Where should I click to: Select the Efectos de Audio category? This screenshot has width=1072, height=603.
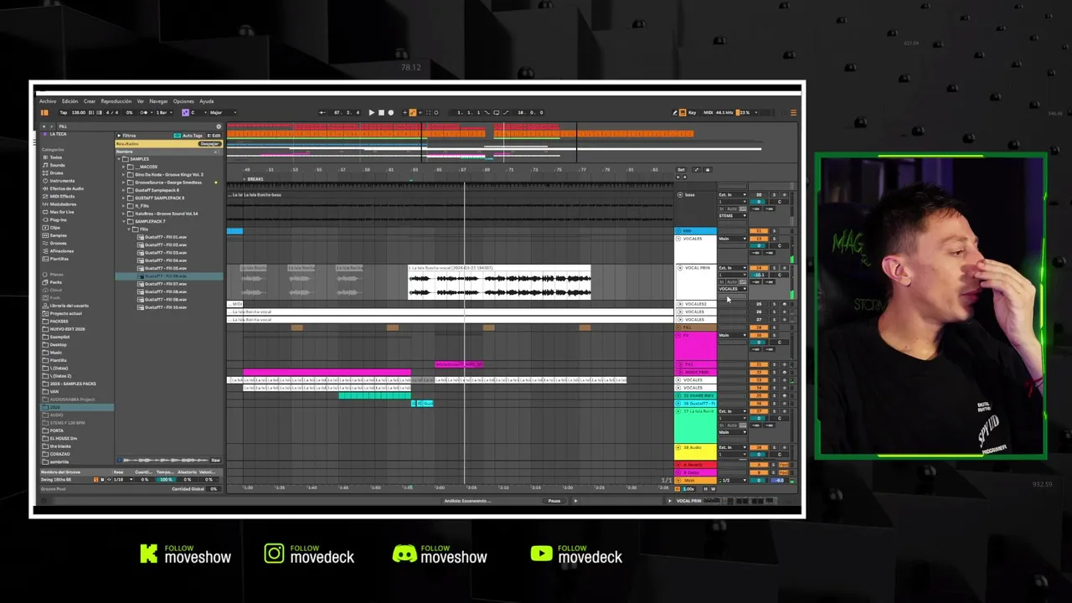point(64,188)
